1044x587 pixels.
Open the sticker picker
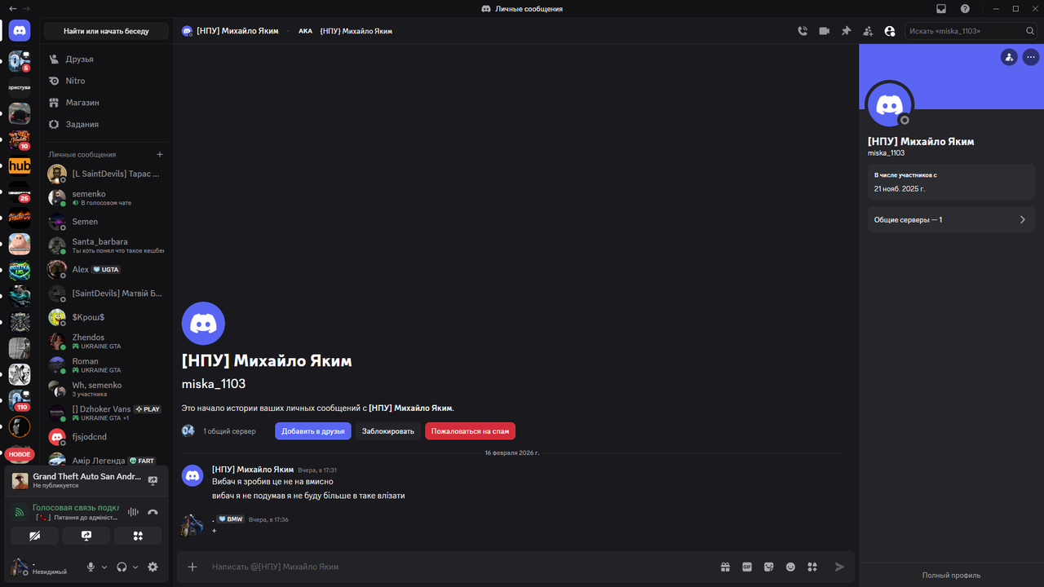pyautogui.click(x=768, y=567)
